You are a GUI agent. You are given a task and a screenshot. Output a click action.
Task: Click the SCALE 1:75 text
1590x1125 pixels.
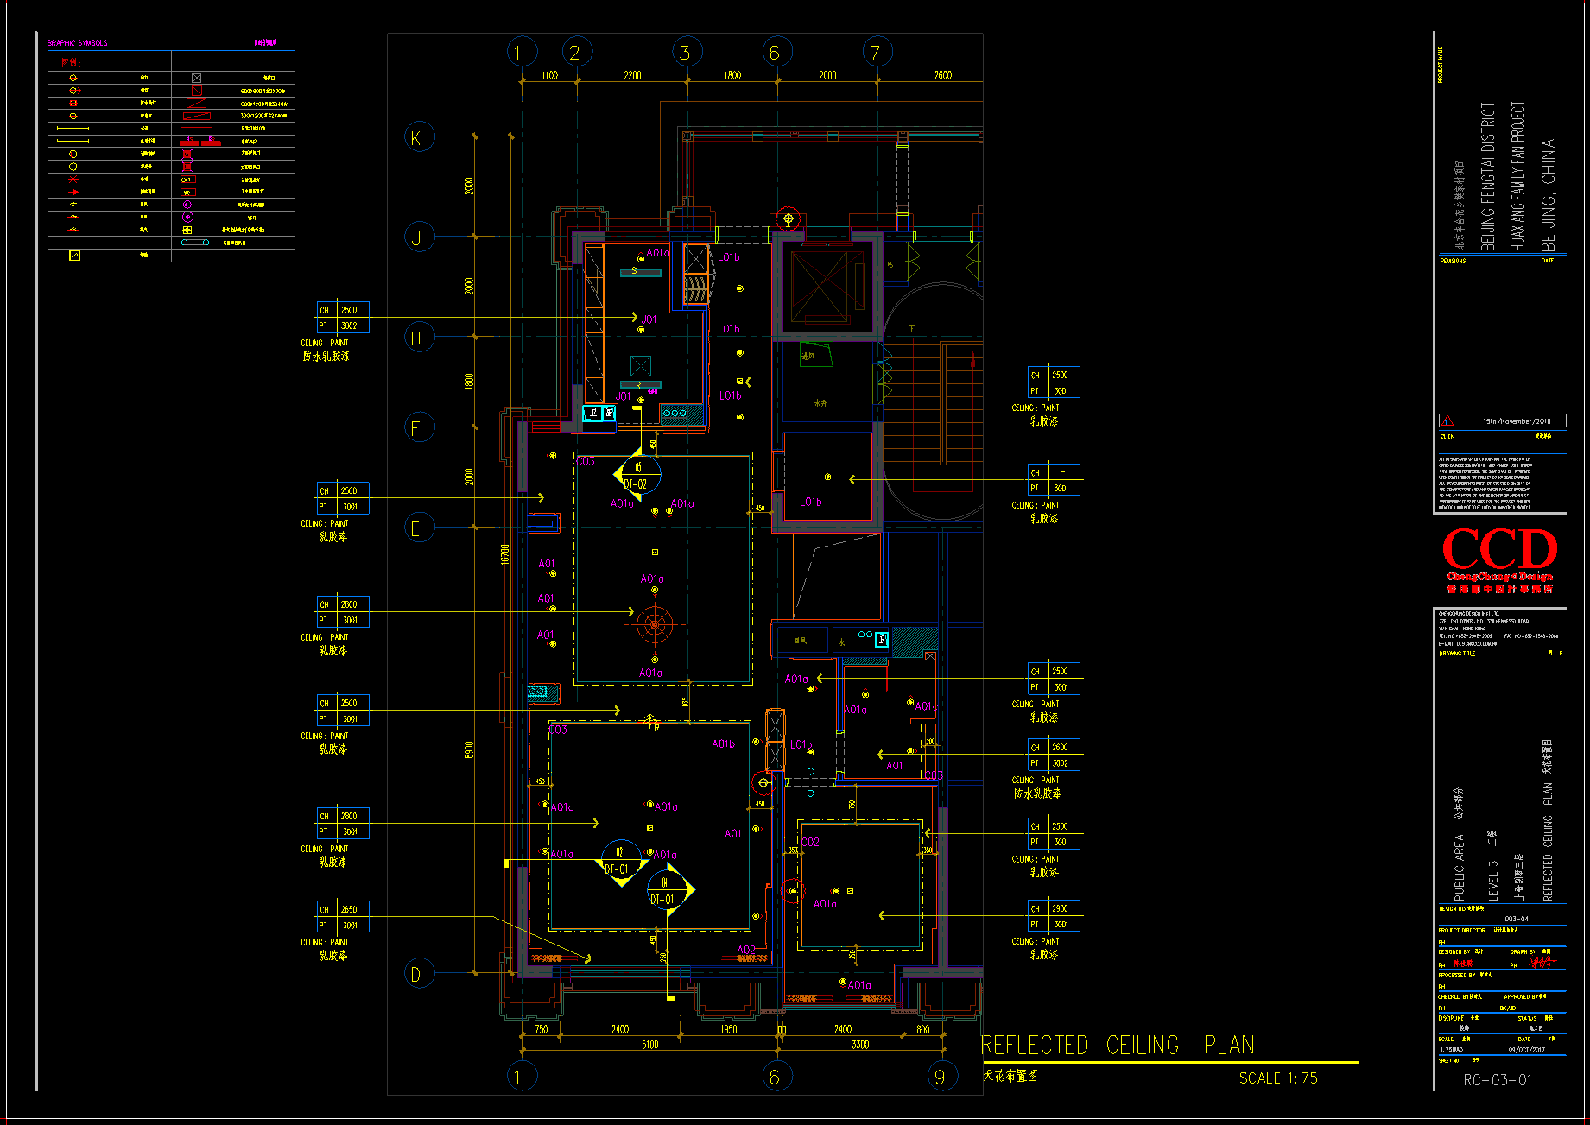pyautogui.click(x=1278, y=1078)
